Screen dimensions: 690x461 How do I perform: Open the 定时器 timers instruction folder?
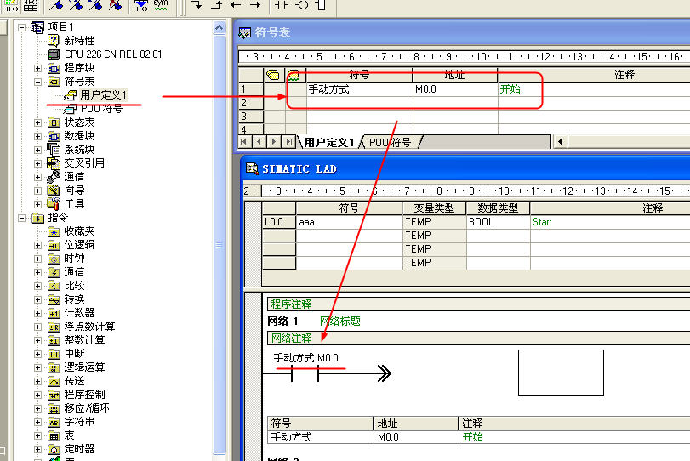79,449
